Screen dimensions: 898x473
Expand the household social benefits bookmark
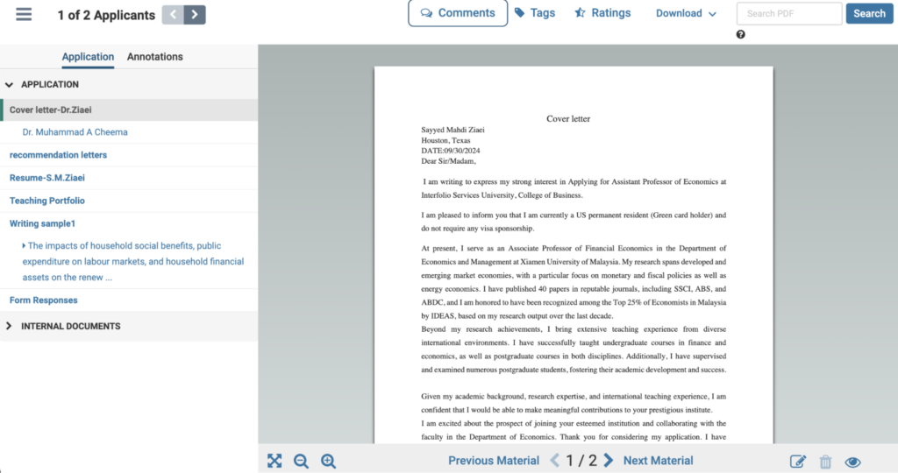click(24, 245)
